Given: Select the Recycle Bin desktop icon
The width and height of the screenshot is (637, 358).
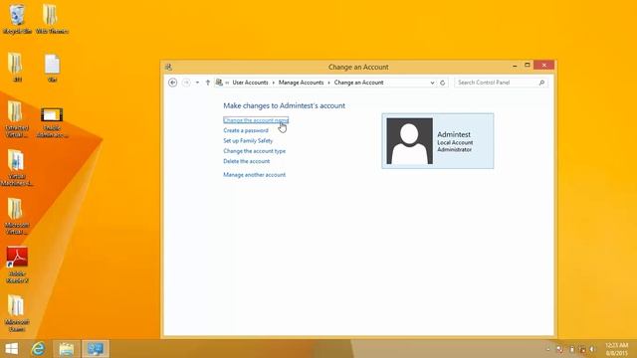Looking at the screenshot, I should pyautogui.click(x=17, y=19).
